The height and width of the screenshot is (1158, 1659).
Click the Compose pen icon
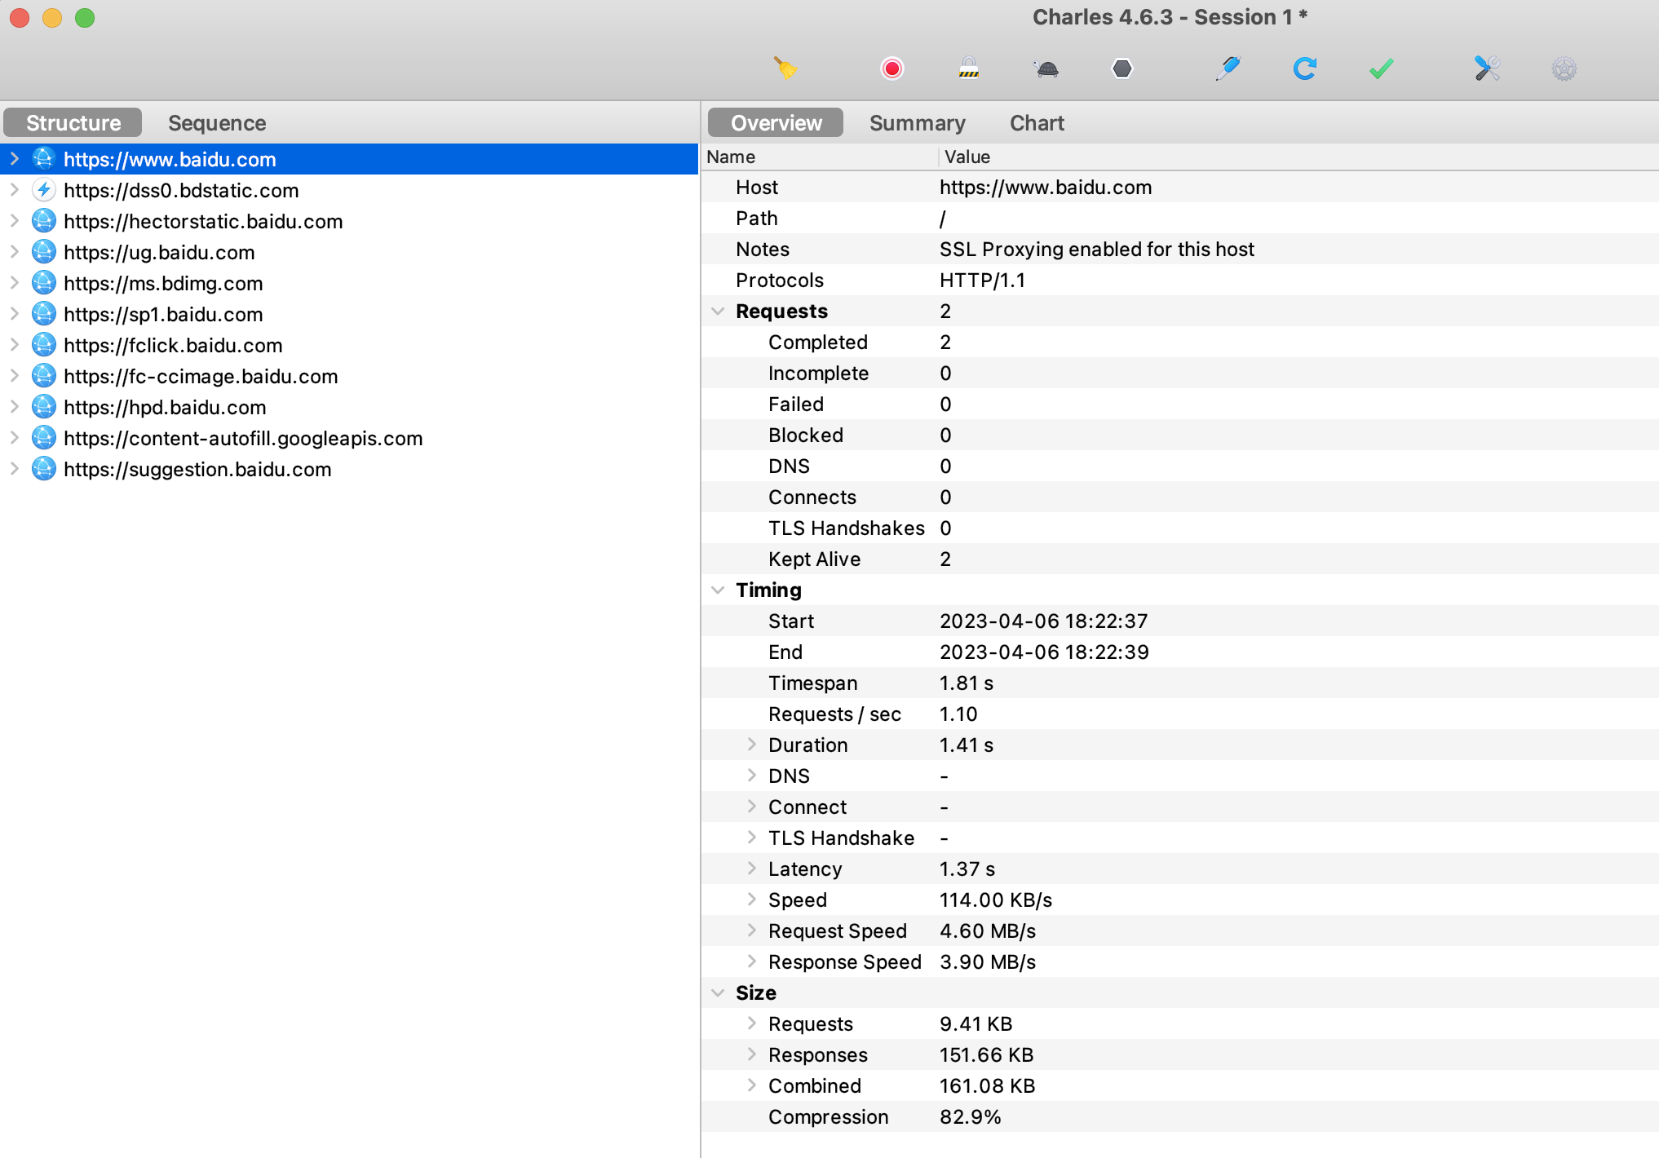[1227, 69]
